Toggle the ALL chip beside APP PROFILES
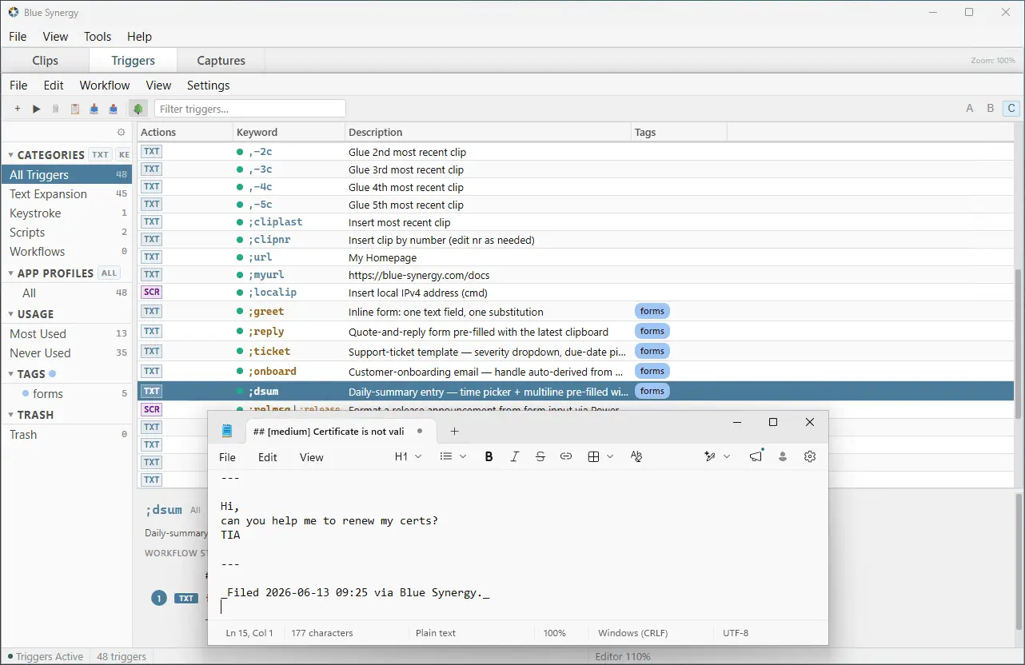 [110, 273]
